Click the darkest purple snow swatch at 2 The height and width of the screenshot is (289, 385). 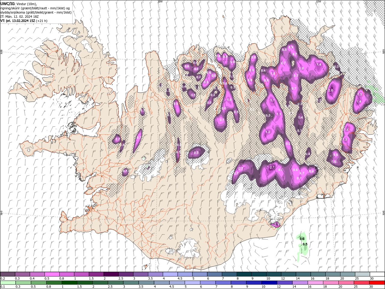click(111, 274)
